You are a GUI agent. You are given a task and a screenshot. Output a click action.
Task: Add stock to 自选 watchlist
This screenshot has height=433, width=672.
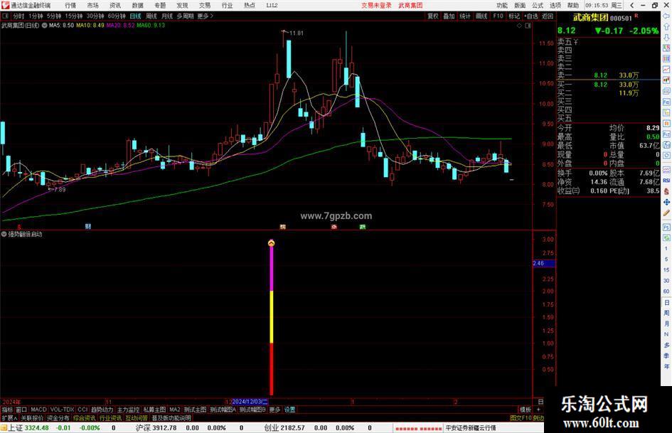[x=531, y=16]
